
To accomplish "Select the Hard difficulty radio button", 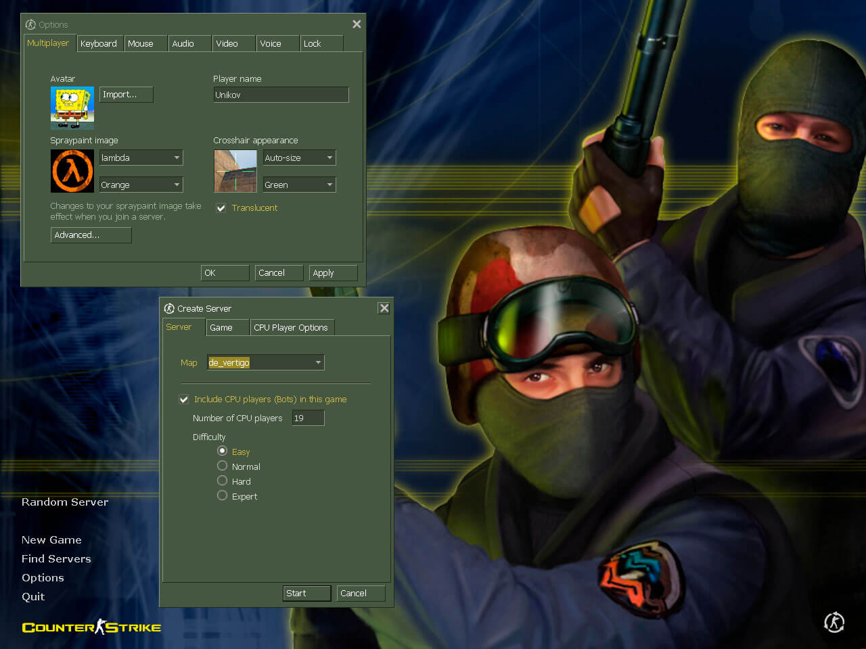I will [222, 480].
